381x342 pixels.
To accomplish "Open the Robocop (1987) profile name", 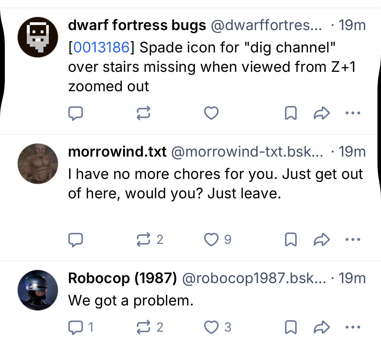I will click(122, 278).
